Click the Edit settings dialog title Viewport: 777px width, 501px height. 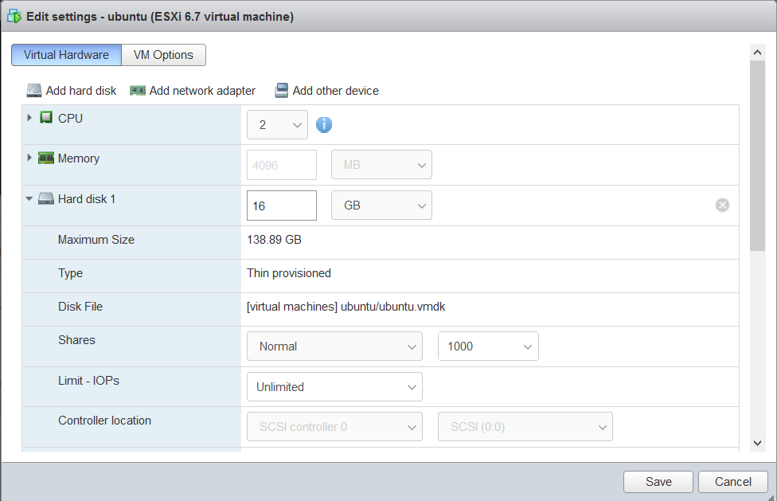point(159,17)
